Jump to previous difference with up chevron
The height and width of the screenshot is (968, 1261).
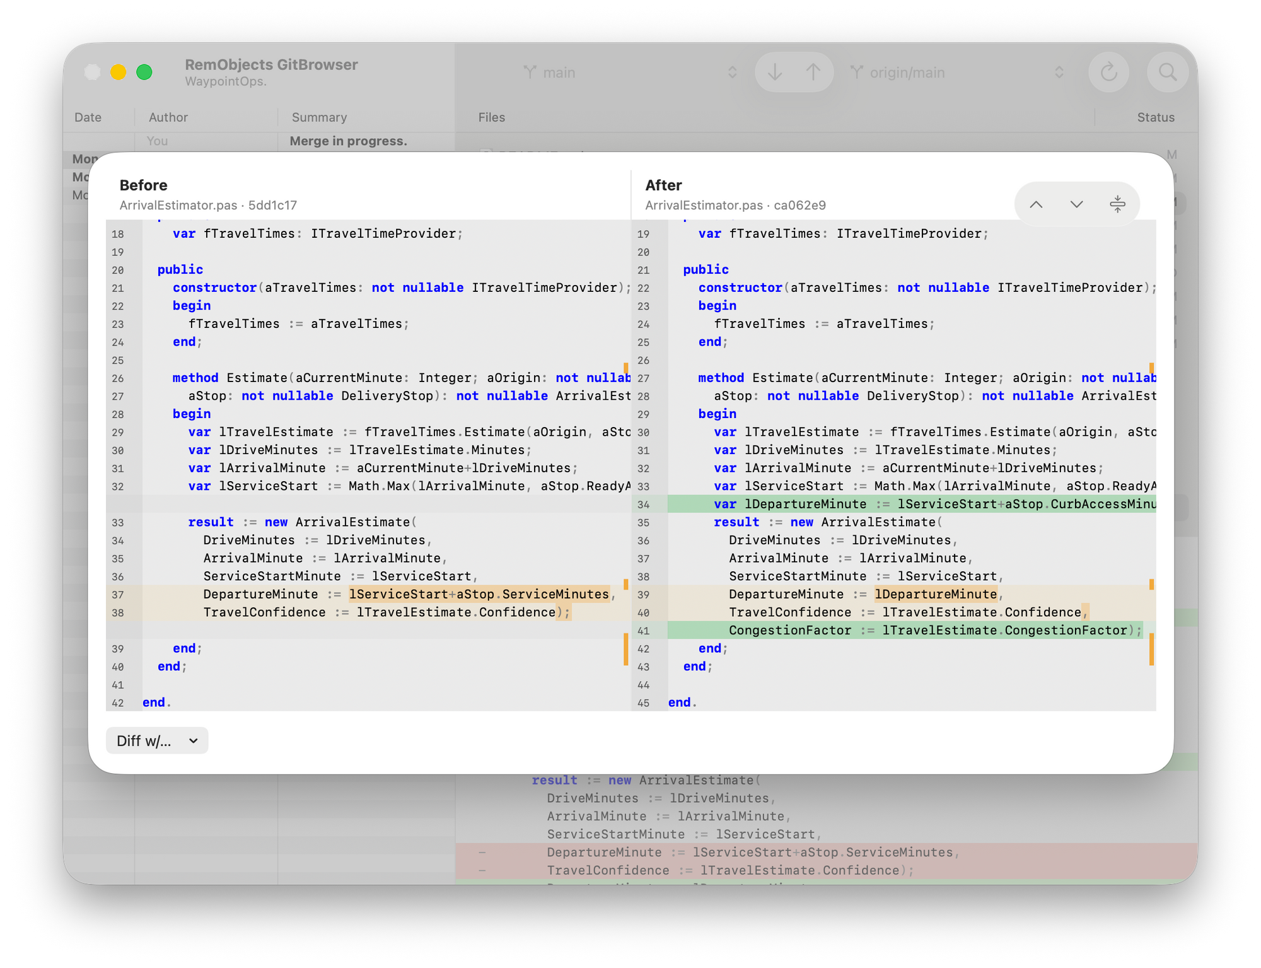[x=1036, y=204]
